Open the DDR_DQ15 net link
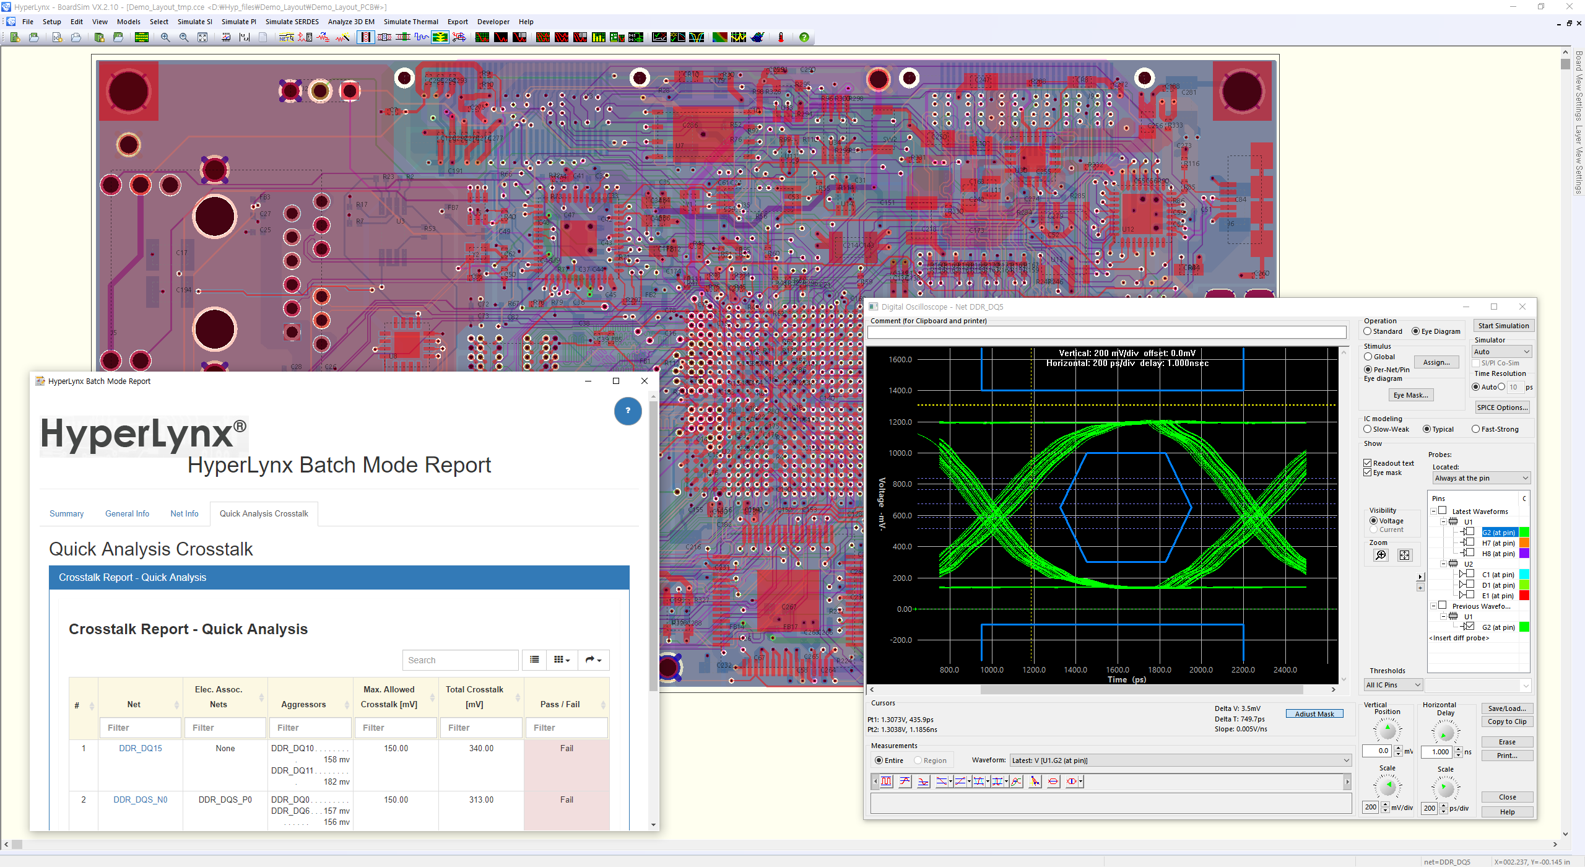This screenshot has width=1585, height=867. click(140, 748)
